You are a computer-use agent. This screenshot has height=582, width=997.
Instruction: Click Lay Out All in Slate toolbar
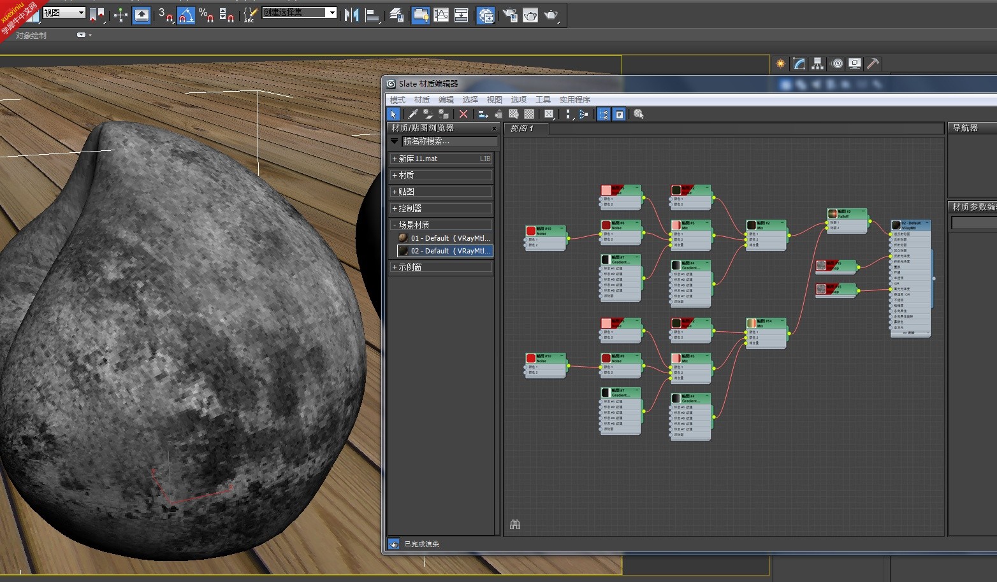568,114
